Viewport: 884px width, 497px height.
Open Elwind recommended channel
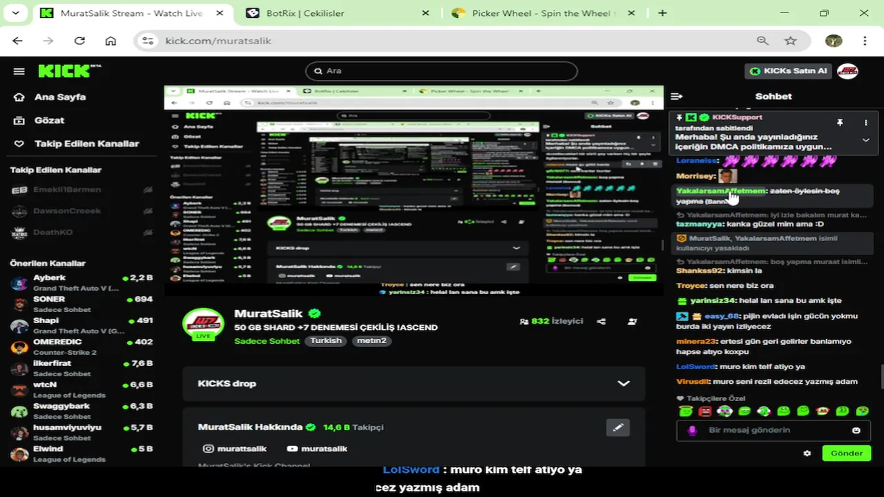pos(81,454)
